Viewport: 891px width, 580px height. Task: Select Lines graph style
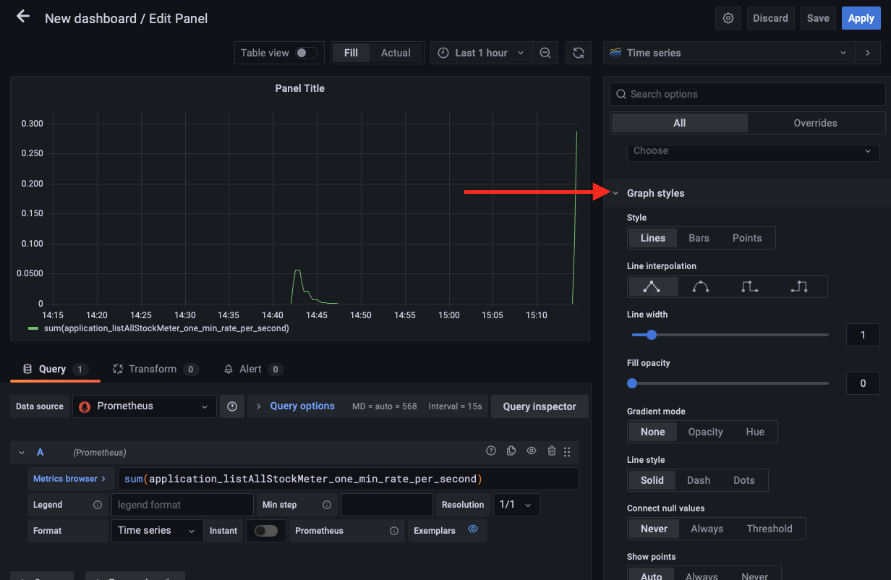(653, 238)
